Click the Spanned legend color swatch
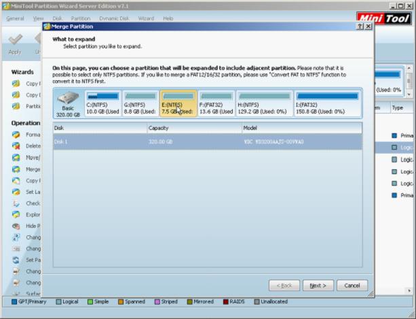Viewport: 416px width, 319px height. [121, 302]
